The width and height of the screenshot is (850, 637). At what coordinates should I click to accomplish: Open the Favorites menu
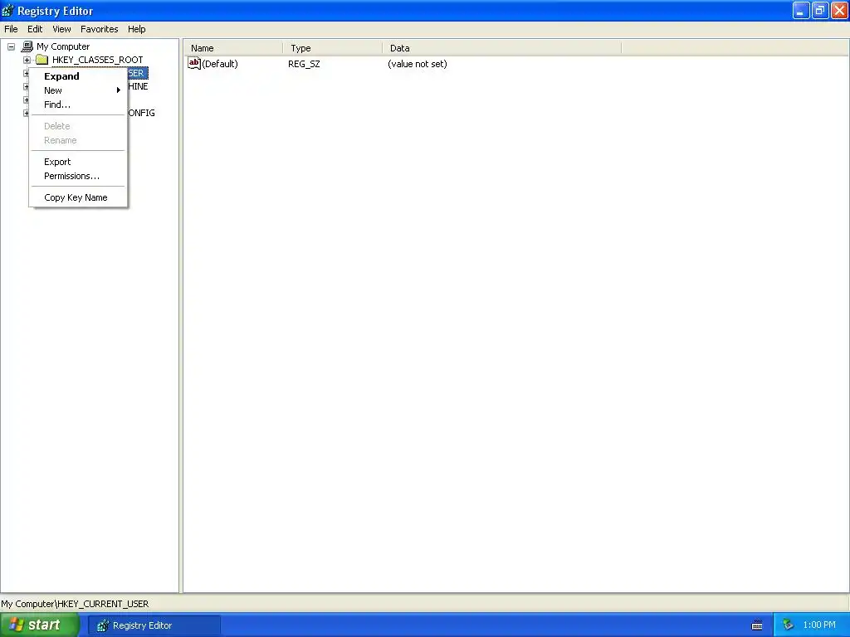100,29
